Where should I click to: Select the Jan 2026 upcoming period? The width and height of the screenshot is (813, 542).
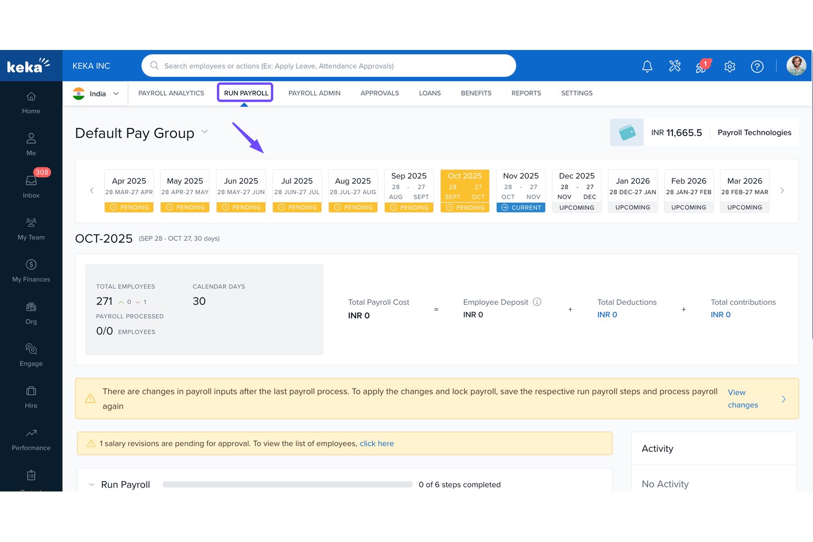click(x=633, y=191)
